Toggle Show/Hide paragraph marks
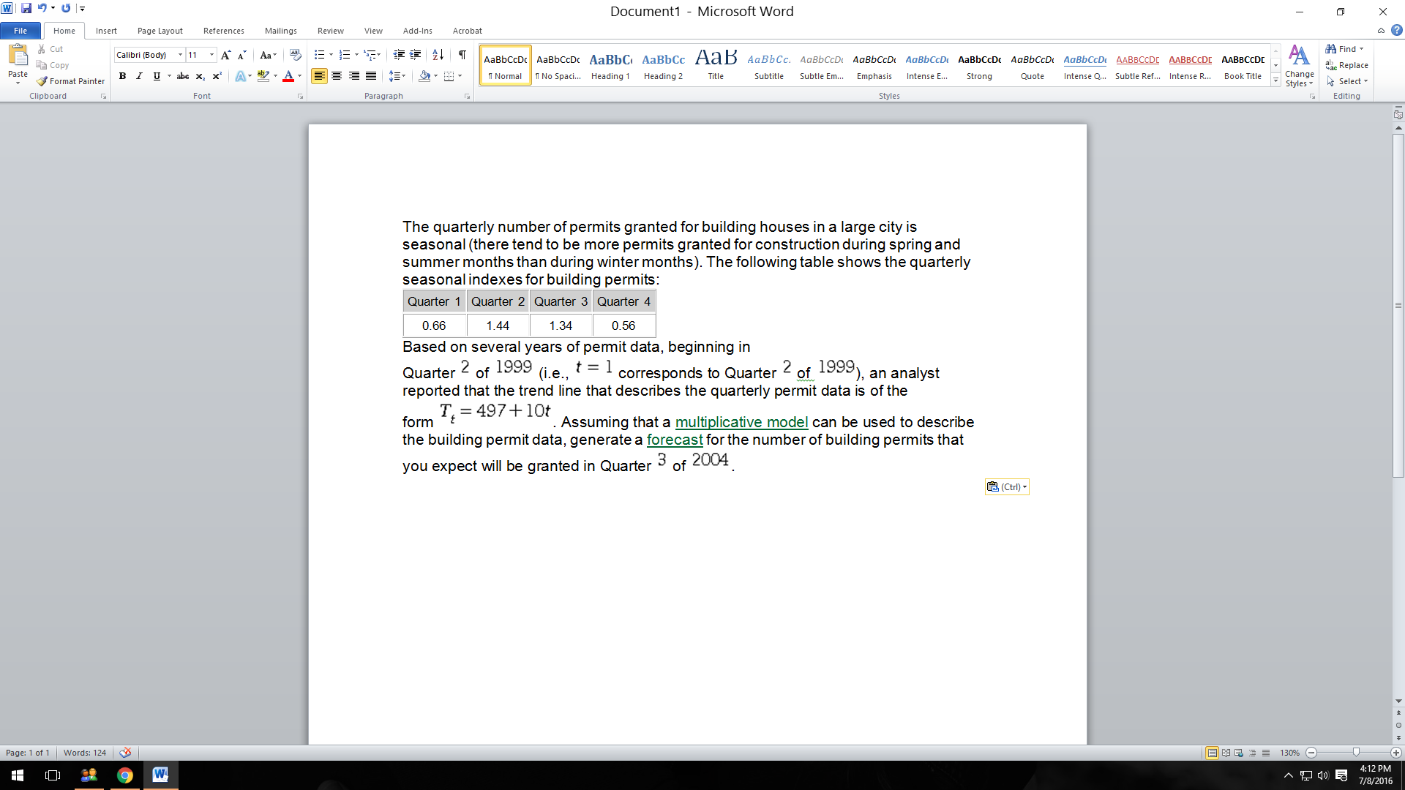 point(462,54)
